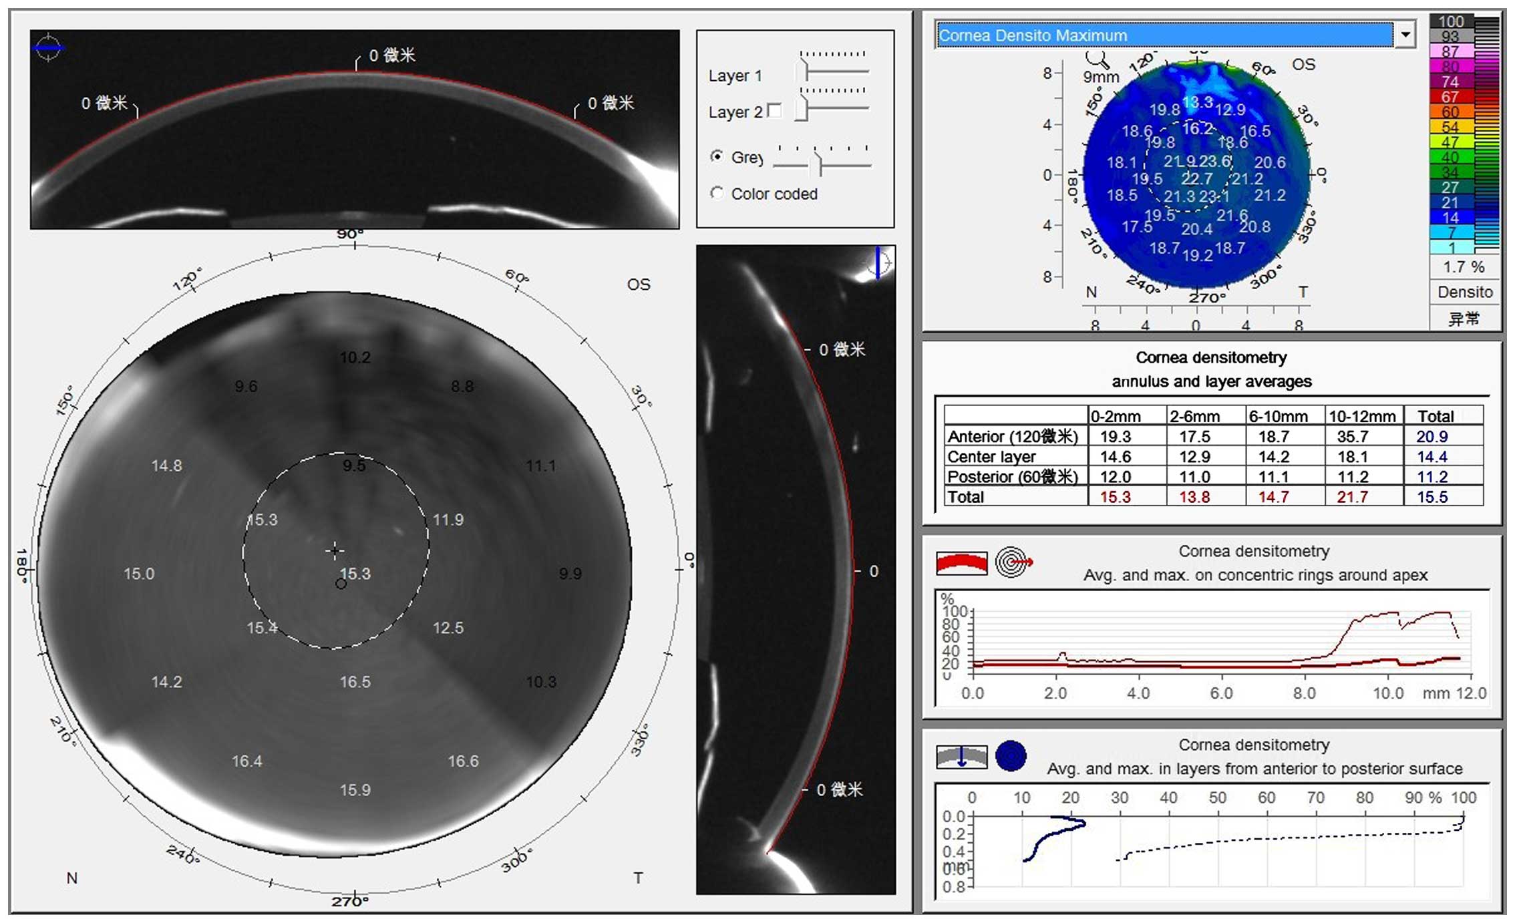Select the Grey display radio button
1515x923 pixels.
pyautogui.click(x=717, y=156)
